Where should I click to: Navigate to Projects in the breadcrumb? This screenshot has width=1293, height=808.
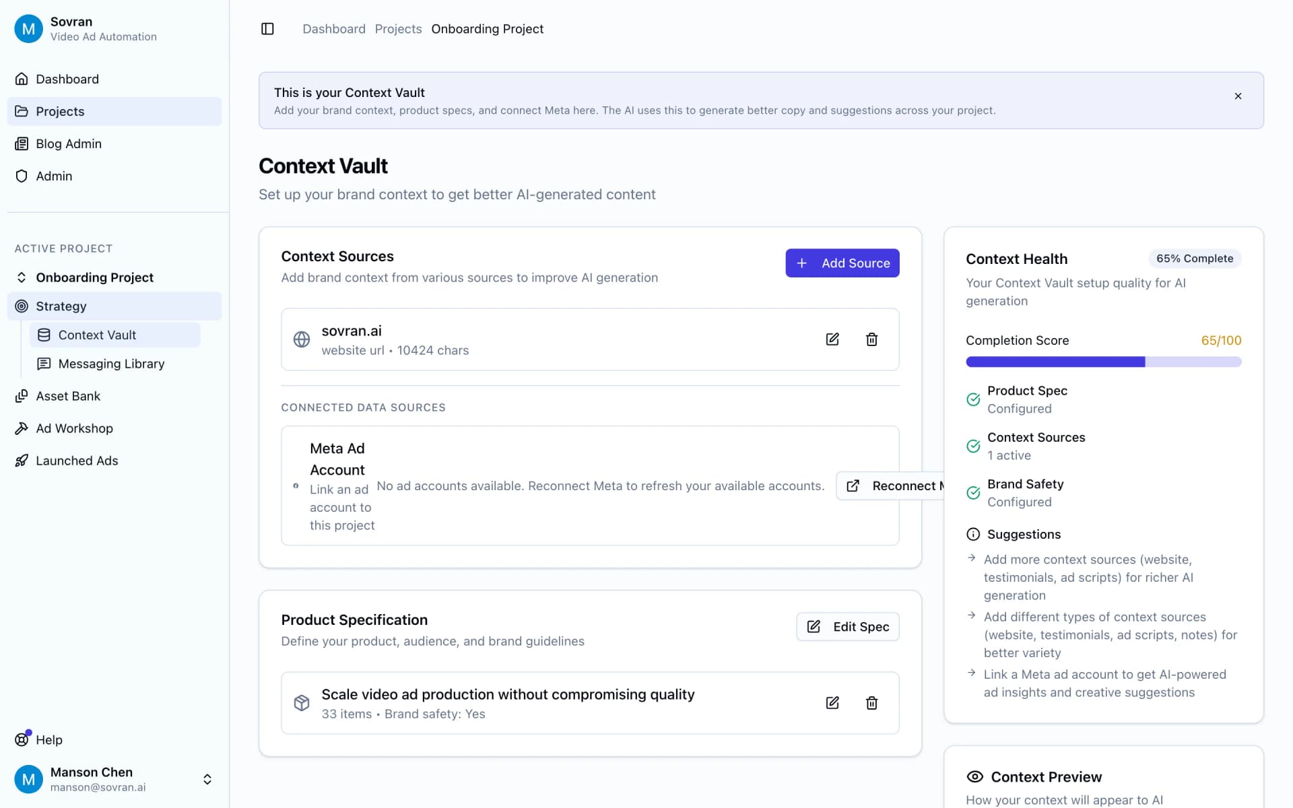398,28
